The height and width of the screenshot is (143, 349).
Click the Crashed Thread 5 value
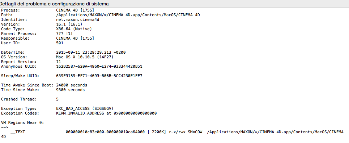58,99
